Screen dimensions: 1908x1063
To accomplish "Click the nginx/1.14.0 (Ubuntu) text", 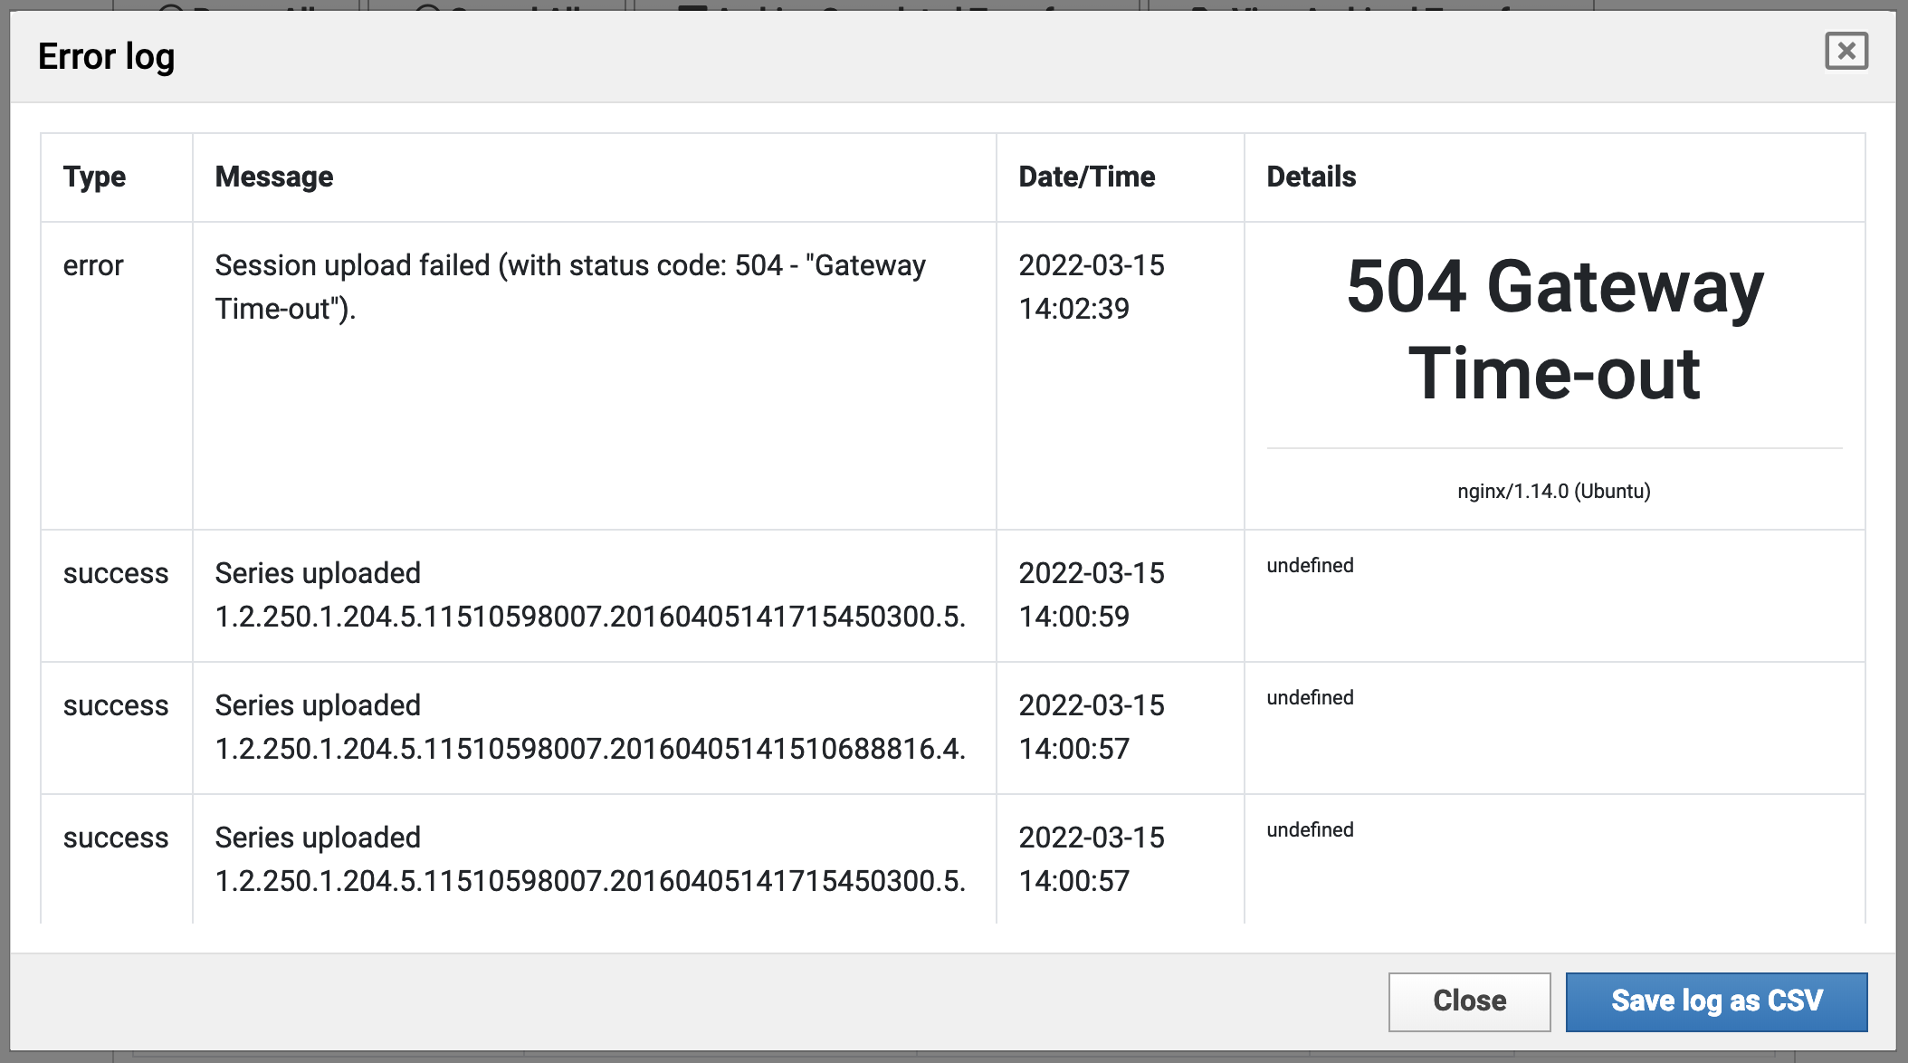I will [x=1553, y=491].
